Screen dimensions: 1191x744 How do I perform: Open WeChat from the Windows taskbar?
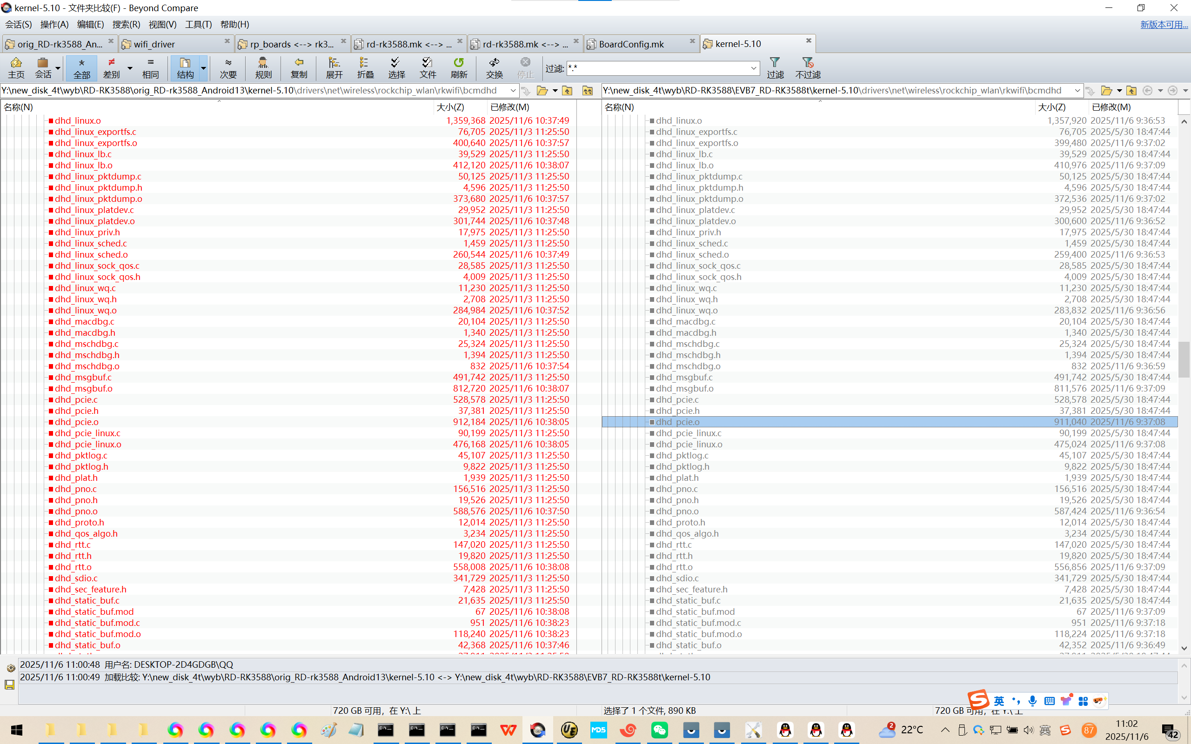[660, 730]
